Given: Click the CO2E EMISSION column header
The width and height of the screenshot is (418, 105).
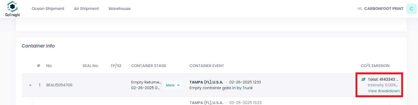Looking at the screenshot, I should 375,66.
